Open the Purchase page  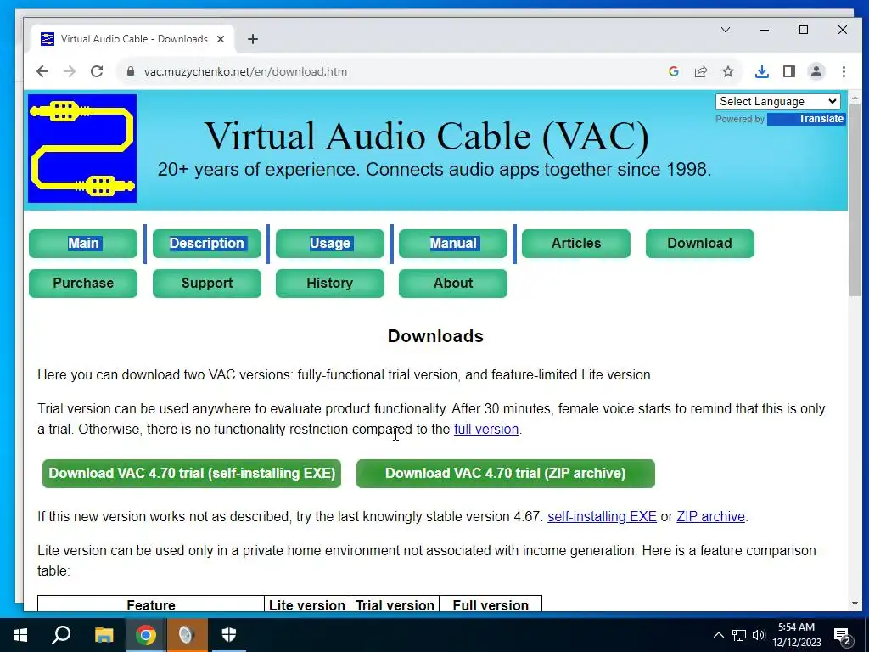click(83, 284)
